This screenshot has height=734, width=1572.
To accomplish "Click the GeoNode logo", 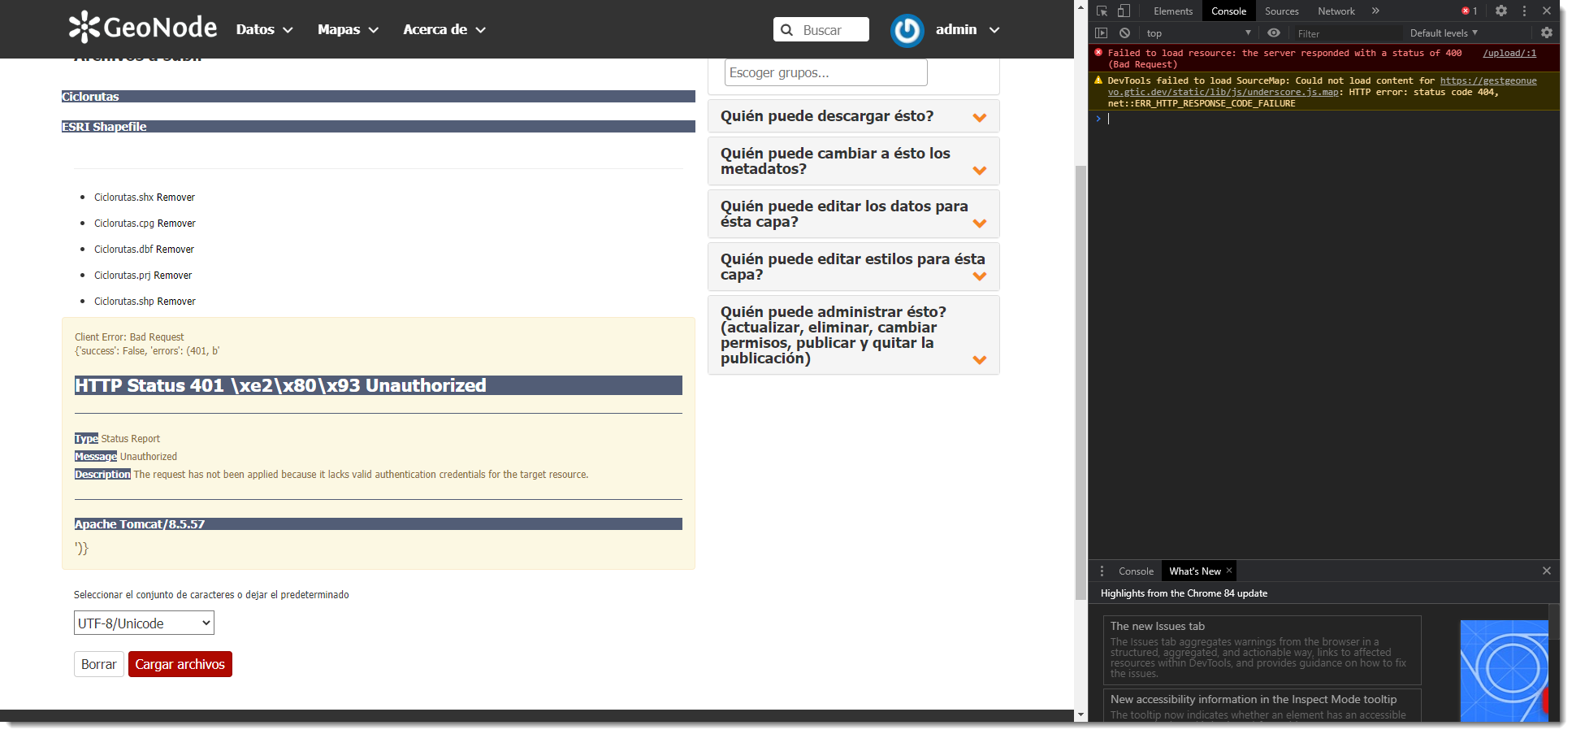I will pos(143,28).
